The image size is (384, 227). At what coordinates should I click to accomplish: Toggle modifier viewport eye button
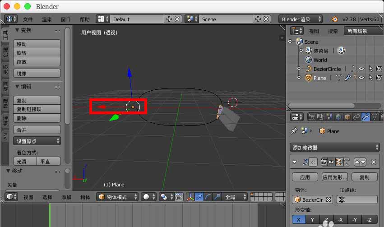point(331,162)
